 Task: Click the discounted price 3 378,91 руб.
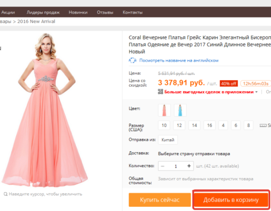coord(181,83)
